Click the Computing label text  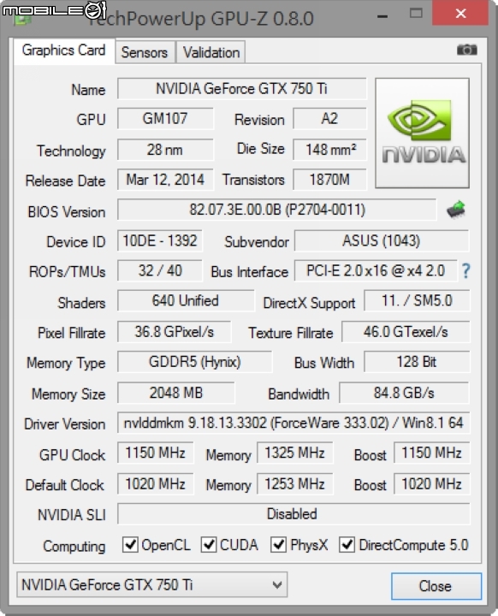click(x=74, y=546)
